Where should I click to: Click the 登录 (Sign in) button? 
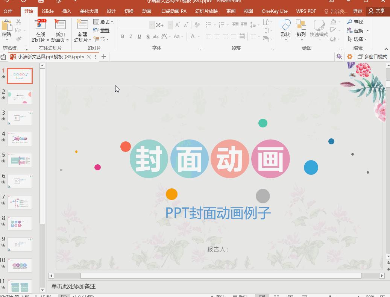click(358, 11)
